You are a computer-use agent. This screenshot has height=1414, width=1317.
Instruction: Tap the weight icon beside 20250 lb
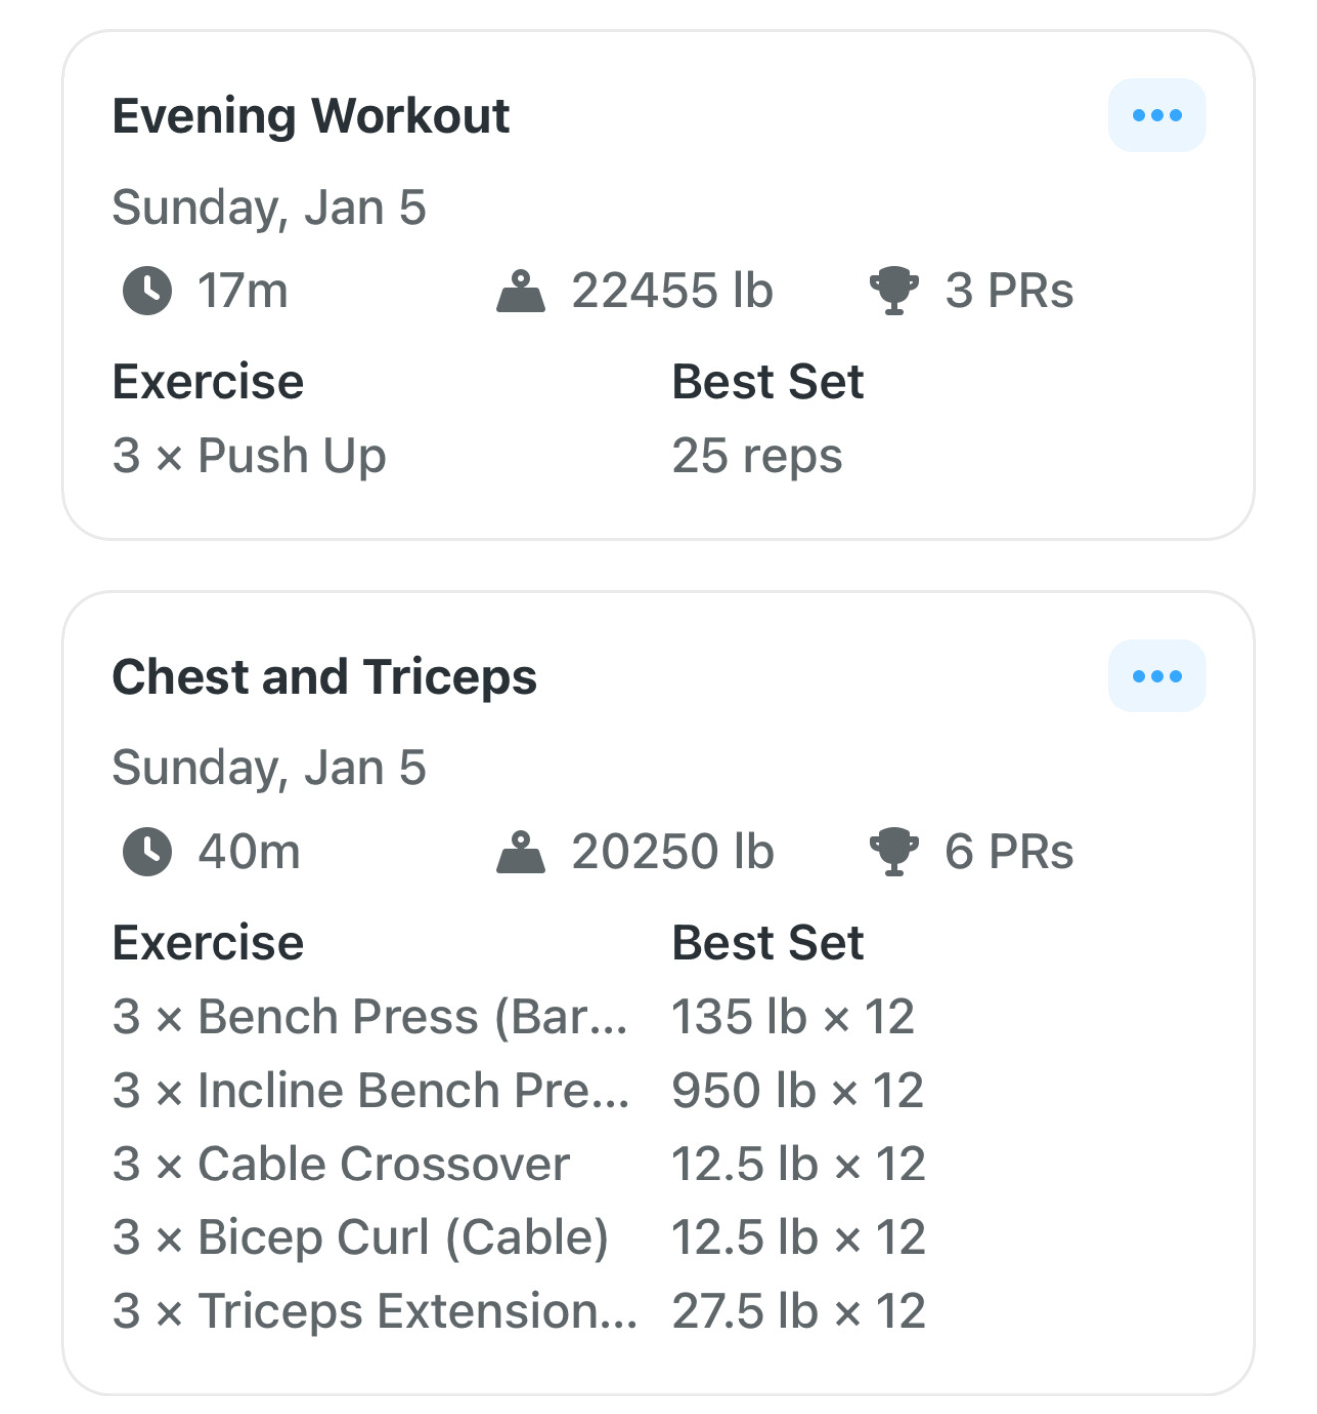click(521, 852)
